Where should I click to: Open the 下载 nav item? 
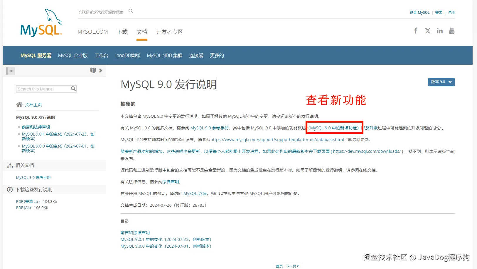(122, 32)
